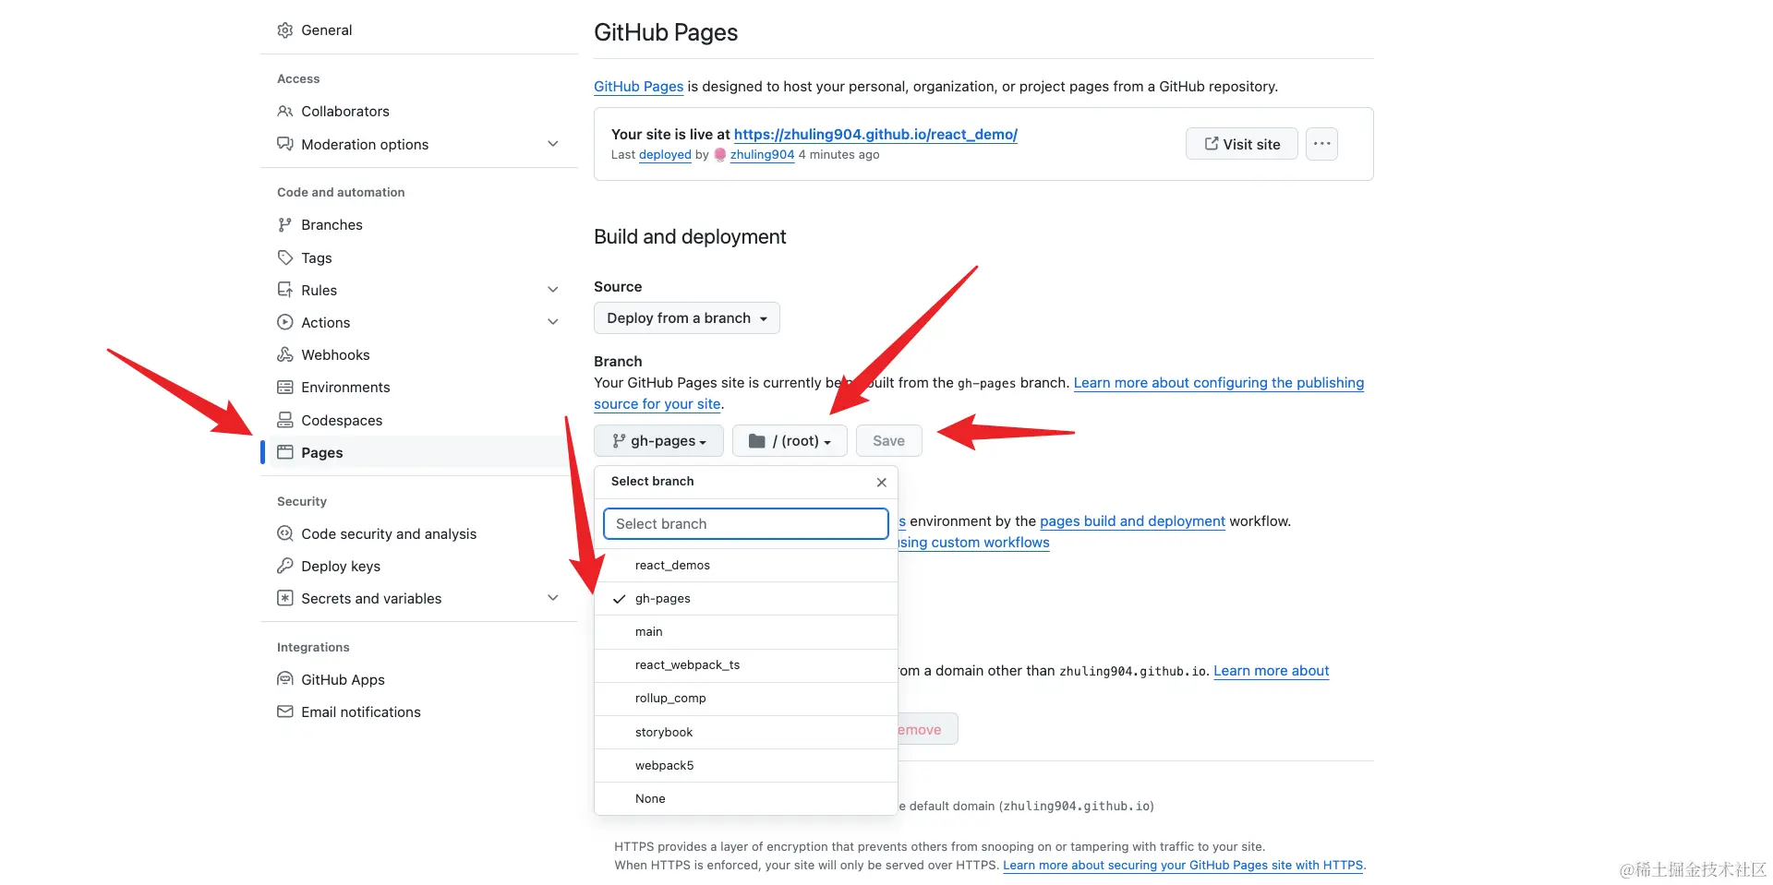Click the Email notifications envelope icon
The image size is (1773, 885).
coord(285,712)
